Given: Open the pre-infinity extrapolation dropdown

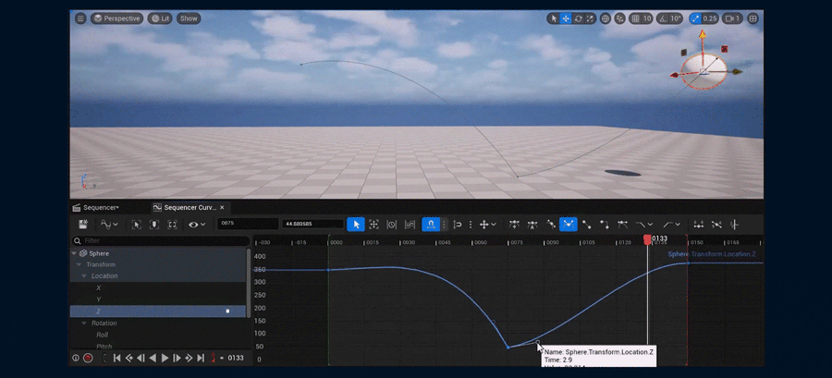Looking at the screenshot, I should click(643, 225).
